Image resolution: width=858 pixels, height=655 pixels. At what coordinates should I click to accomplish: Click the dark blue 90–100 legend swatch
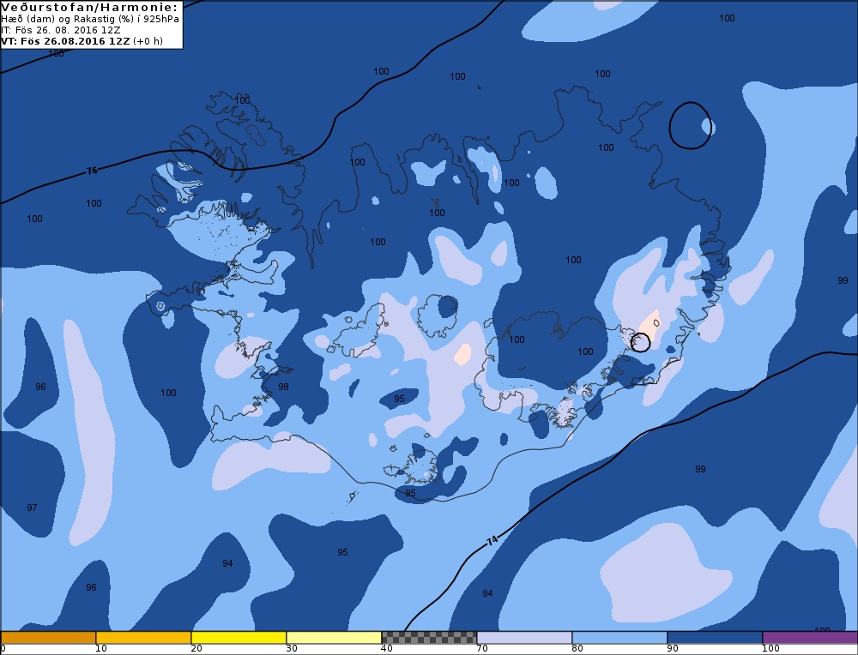[715, 638]
